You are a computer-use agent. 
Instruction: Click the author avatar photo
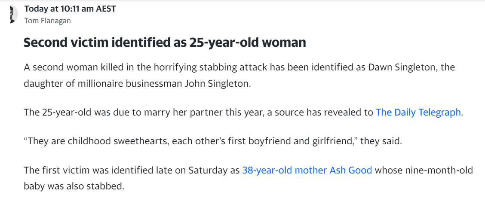[x=14, y=14]
